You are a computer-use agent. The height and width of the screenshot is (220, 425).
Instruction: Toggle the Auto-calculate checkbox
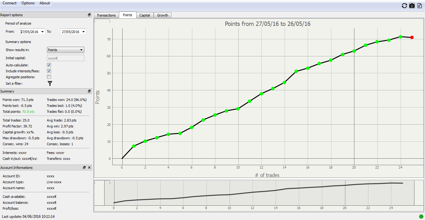tap(49, 65)
